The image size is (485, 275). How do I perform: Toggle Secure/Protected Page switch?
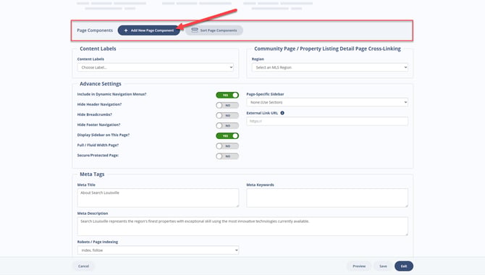pyautogui.click(x=227, y=156)
